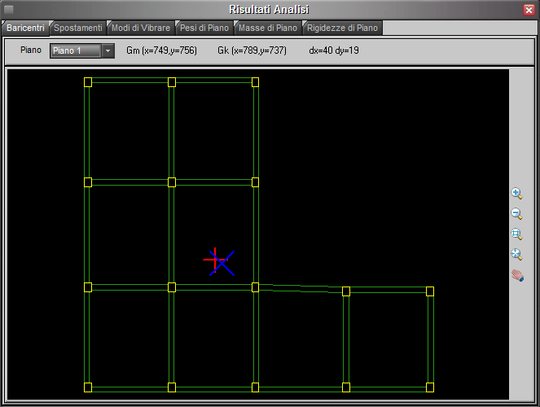This screenshot has width=540, height=407.
Task: Click the zoom in magnifier icon
Action: [516, 194]
